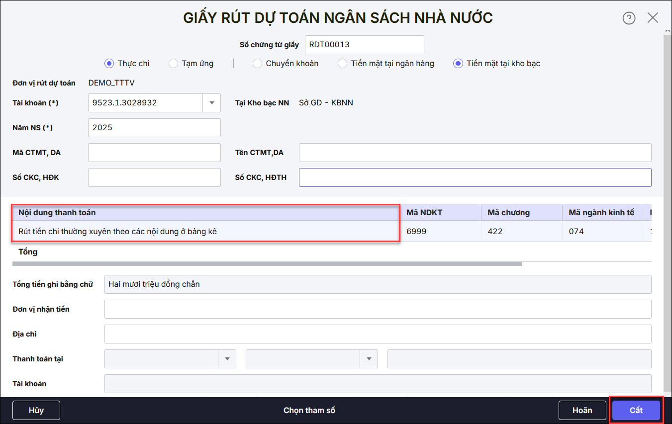
Task: Click the Số chứng từ giấy field
Action: 364,45
